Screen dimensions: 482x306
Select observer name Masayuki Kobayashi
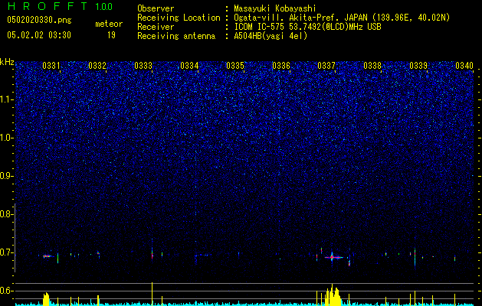(x=275, y=8)
